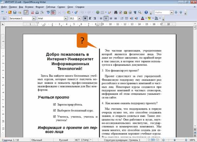
Task: Apply background color bucket icon
Action: point(156,18)
